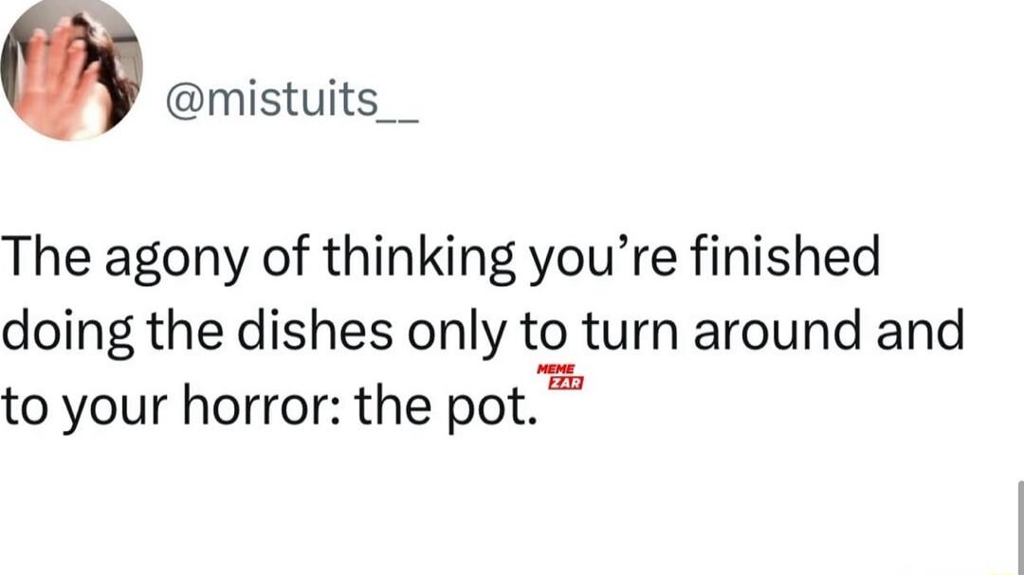Click the word "doing" starting the second line
The height and width of the screenshot is (575, 1024).
pos(68,332)
